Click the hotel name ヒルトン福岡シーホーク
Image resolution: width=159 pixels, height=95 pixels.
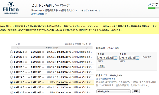(x=51, y=5)
